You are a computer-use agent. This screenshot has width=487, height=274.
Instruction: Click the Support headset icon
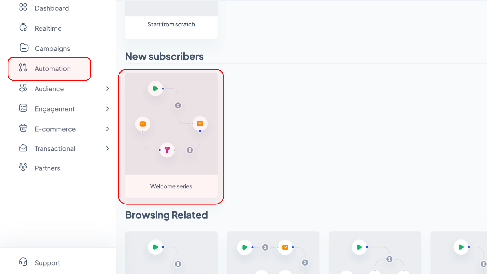pyautogui.click(x=23, y=262)
